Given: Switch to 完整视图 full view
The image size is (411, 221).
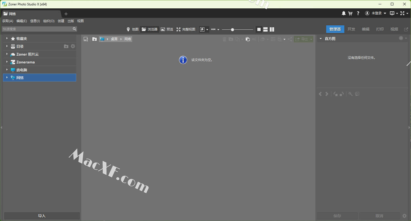Looking at the screenshot, I should coord(186,29).
